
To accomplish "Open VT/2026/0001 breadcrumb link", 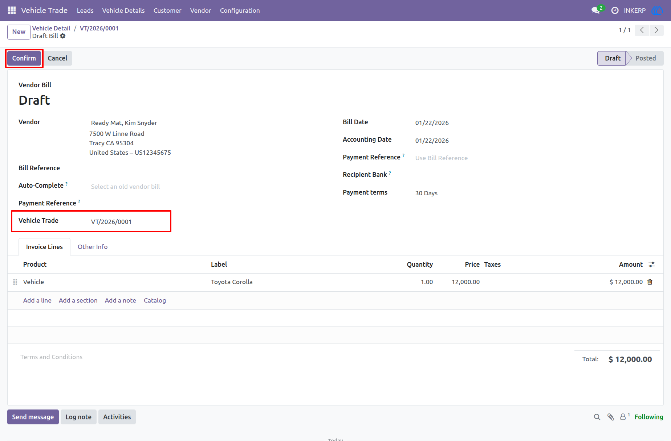I will click(99, 28).
